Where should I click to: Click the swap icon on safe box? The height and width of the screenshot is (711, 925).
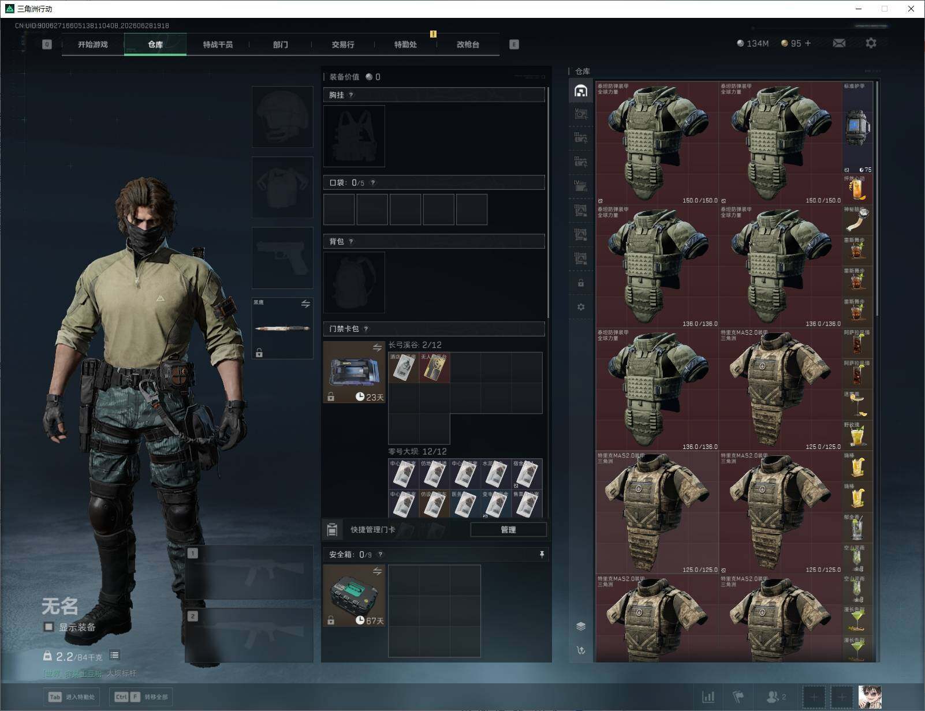(377, 571)
